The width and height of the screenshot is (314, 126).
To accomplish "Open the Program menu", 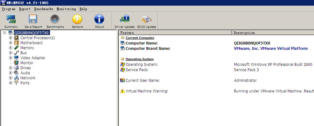I will tap(9, 9).
